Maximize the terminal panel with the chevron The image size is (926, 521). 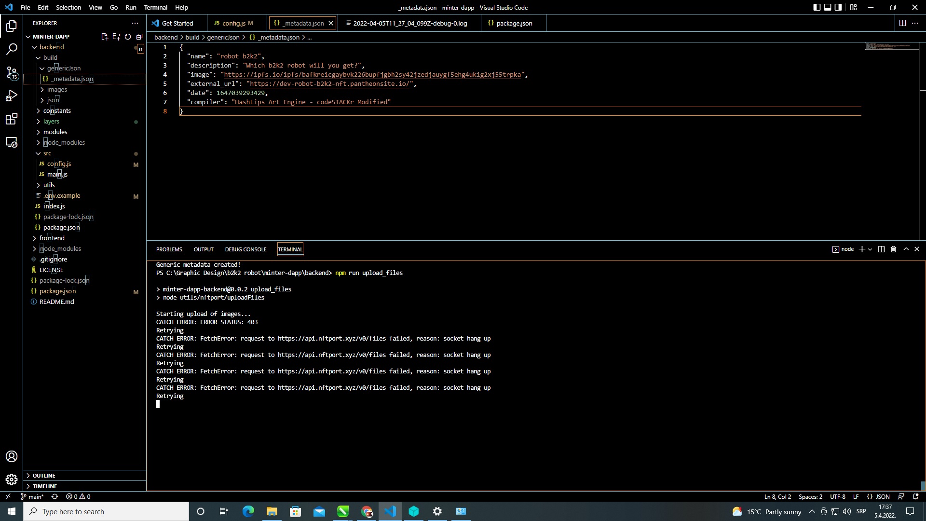(906, 249)
